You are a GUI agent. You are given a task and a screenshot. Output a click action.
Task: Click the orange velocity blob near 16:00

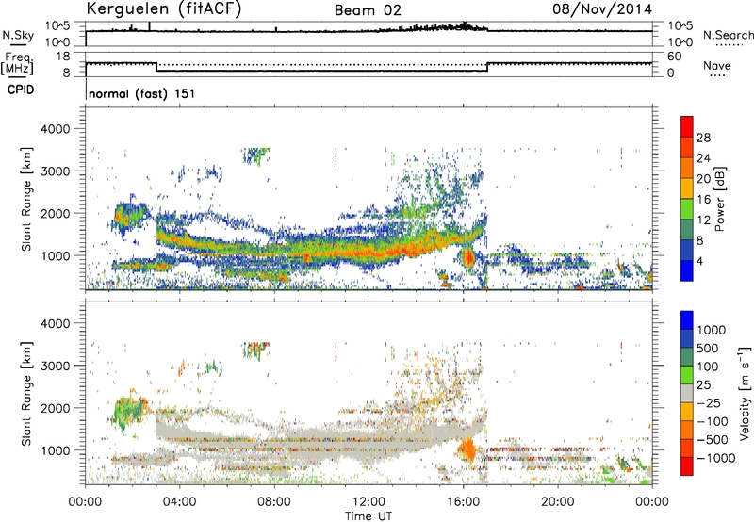[467, 450]
